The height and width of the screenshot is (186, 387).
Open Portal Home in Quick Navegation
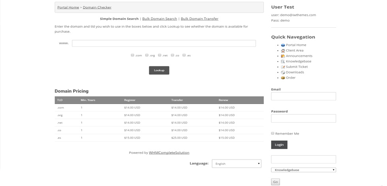(296, 45)
